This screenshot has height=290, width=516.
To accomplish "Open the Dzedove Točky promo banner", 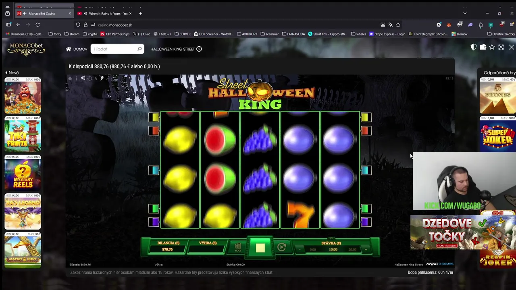I will tap(446, 232).
